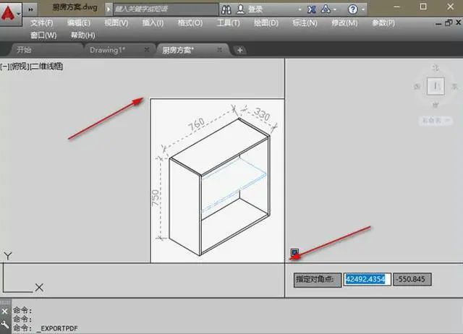
Task: Minimize the inner drawing window
Action: [x=438, y=23]
